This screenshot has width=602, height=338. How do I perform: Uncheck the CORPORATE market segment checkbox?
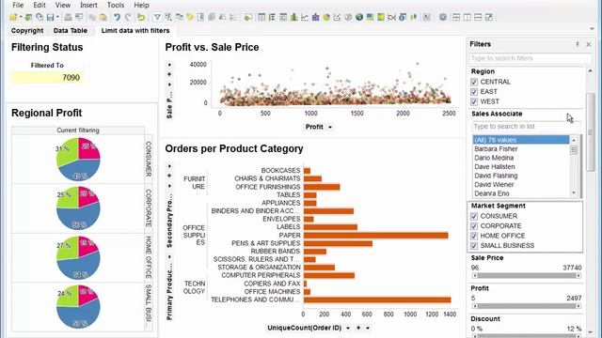click(x=474, y=226)
